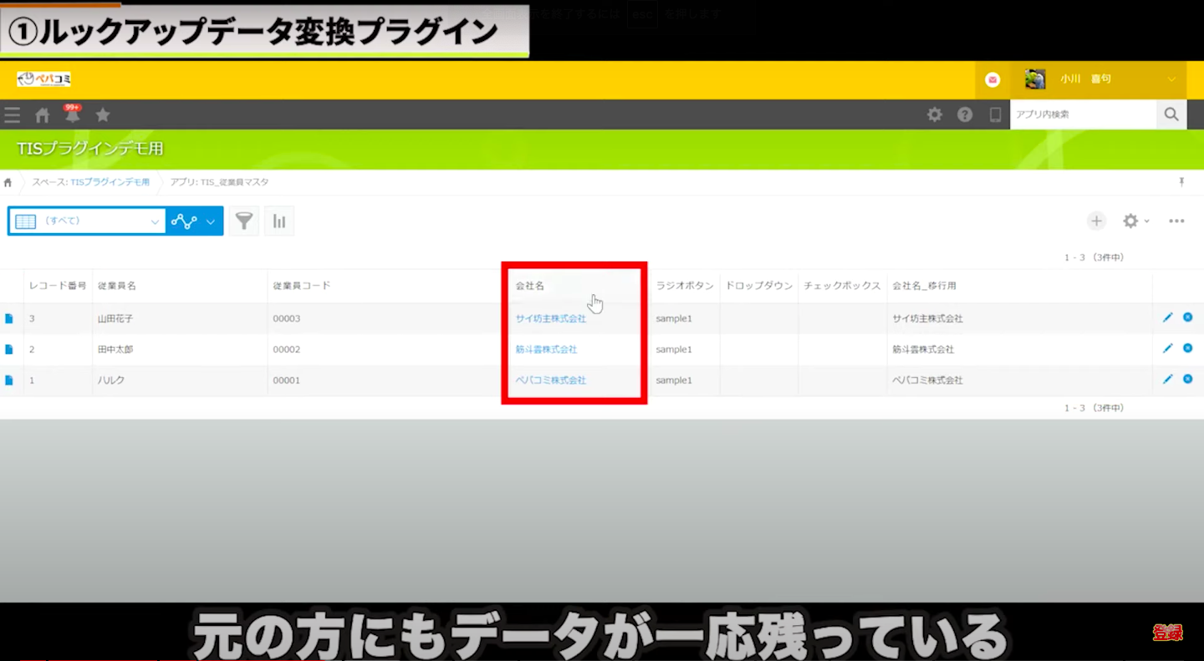
Task: Delete the 田中太郎 record
Action: point(1187,348)
